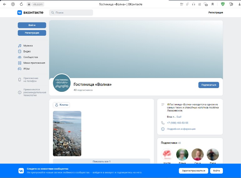Screen dimensions: 241x178
Task: Click the padlock site security icon
Action: tap(29, 4)
